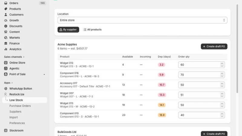The height and width of the screenshot is (136, 242).
Task: Create draft PO for Acme Supplies
Action: [x=214, y=47]
